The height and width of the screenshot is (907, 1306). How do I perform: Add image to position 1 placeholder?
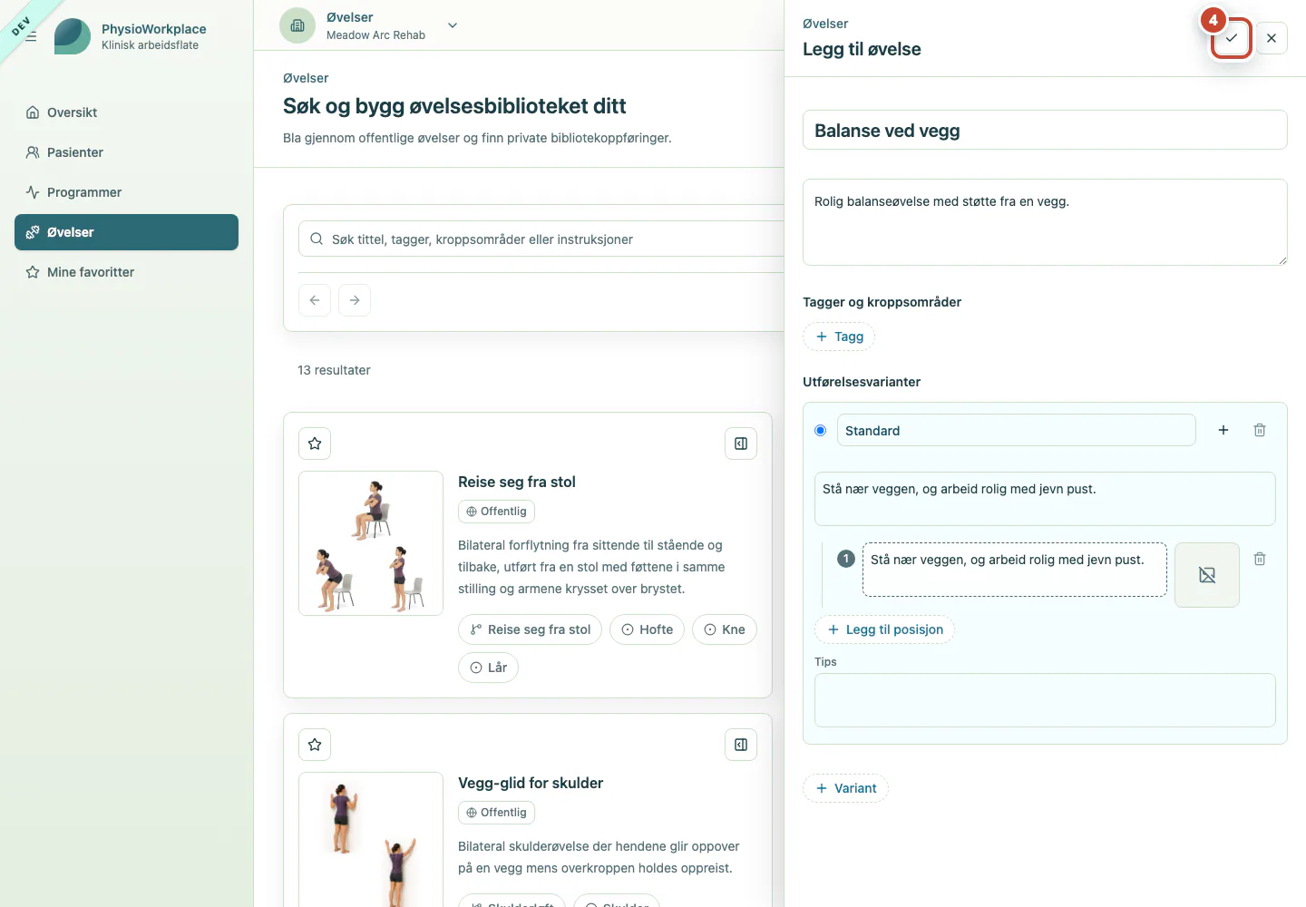[1207, 575]
